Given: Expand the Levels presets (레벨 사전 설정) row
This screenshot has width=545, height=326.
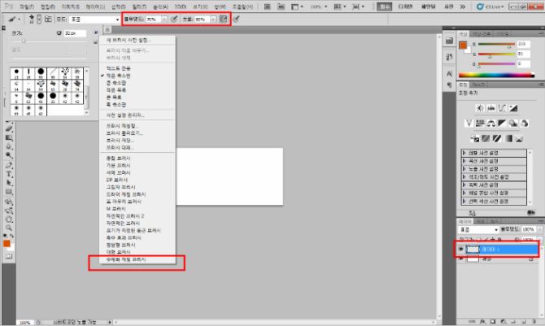Looking at the screenshot, I should click(494, 153).
